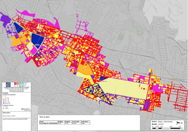Click the 'Tabla de datos' heading
The width and height of the screenshot is (188, 132).
45,117
